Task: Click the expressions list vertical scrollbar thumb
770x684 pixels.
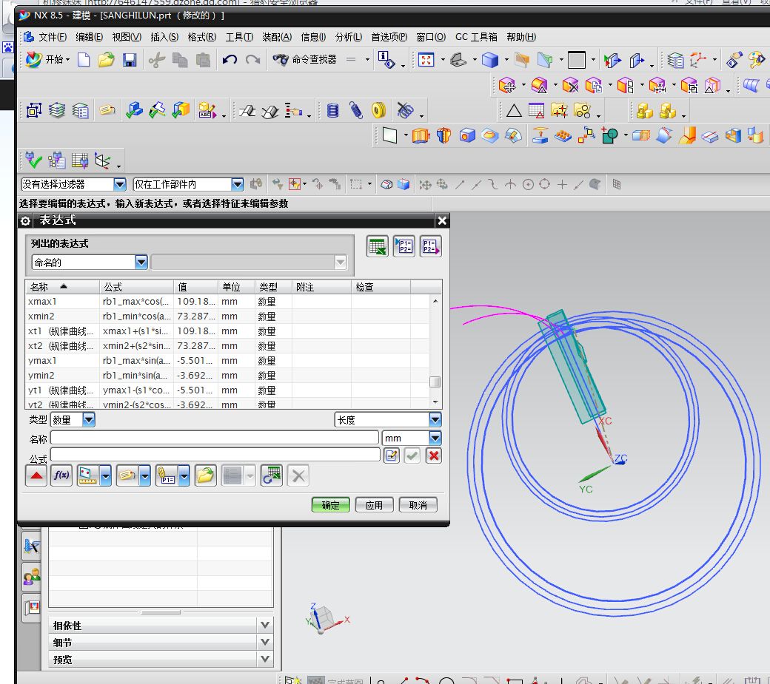Action: [435, 382]
